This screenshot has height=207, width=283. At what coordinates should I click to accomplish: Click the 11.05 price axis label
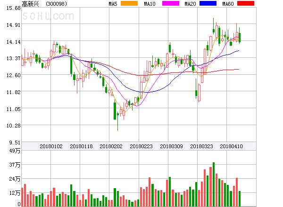(13, 109)
